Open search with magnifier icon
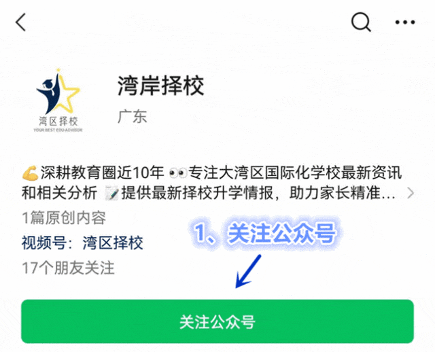435x352 pixels. click(x=361, y=22)
